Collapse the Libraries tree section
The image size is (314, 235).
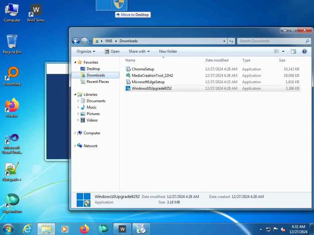pyautogui.click(x=75, y=95)
